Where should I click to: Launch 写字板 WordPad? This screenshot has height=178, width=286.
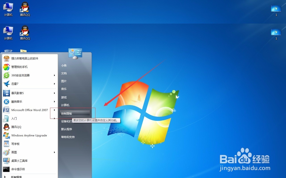pyautogui.click(x=29, y=144)
